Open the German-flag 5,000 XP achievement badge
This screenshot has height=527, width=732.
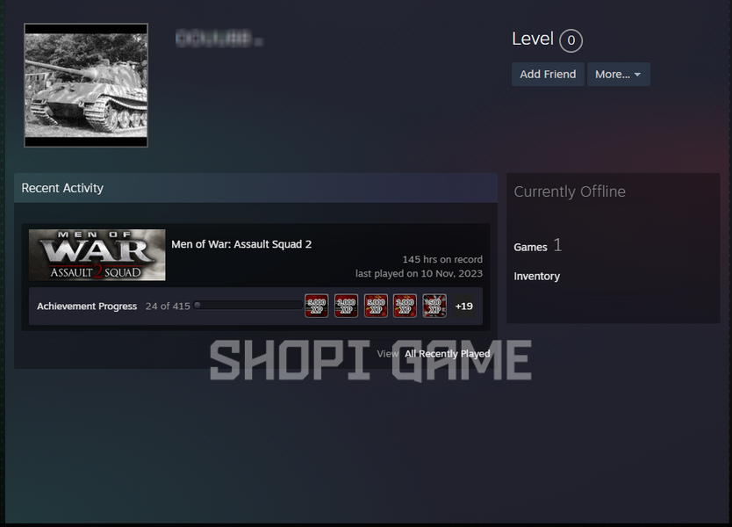tap(317, 306)
